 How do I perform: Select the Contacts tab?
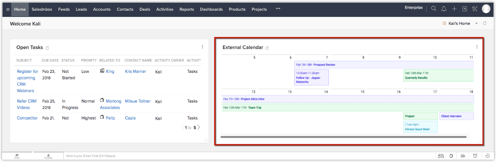tap(125, 9)
